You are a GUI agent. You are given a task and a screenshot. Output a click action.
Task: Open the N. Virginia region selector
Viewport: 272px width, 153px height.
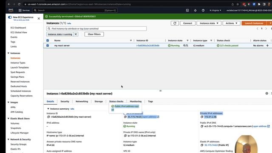(x=215, y=10)
